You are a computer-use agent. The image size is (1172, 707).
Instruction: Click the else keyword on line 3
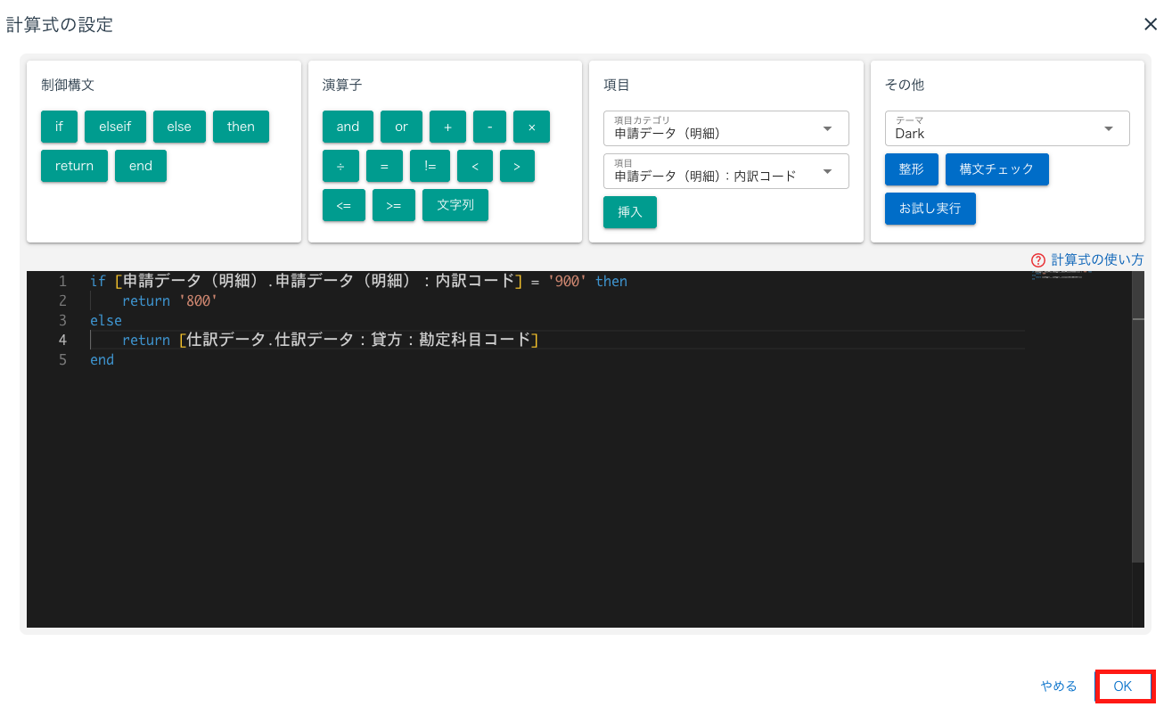106,320
